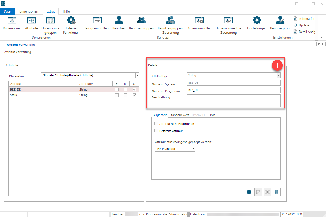Collapse the ribbon with the chevron

point(321,38)
